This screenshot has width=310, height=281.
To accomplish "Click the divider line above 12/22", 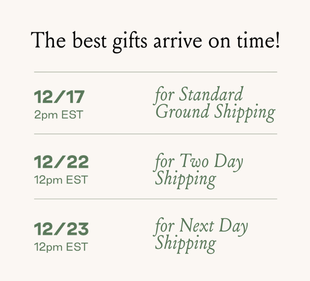I will coord(155,133).
